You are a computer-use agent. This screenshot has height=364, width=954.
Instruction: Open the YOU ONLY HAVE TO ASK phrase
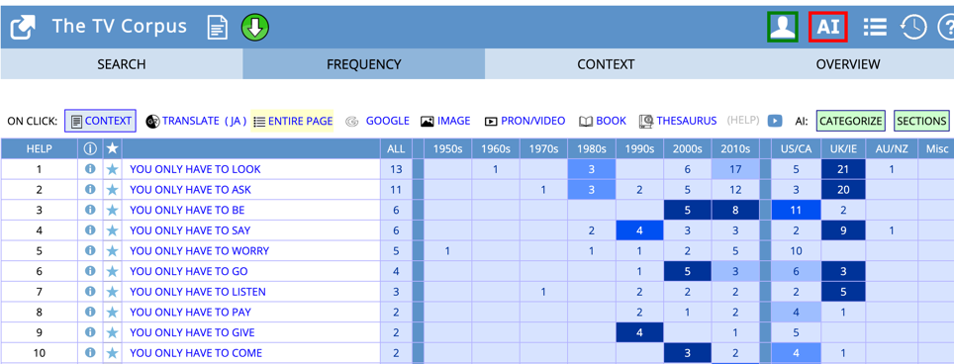click(190, 190)
